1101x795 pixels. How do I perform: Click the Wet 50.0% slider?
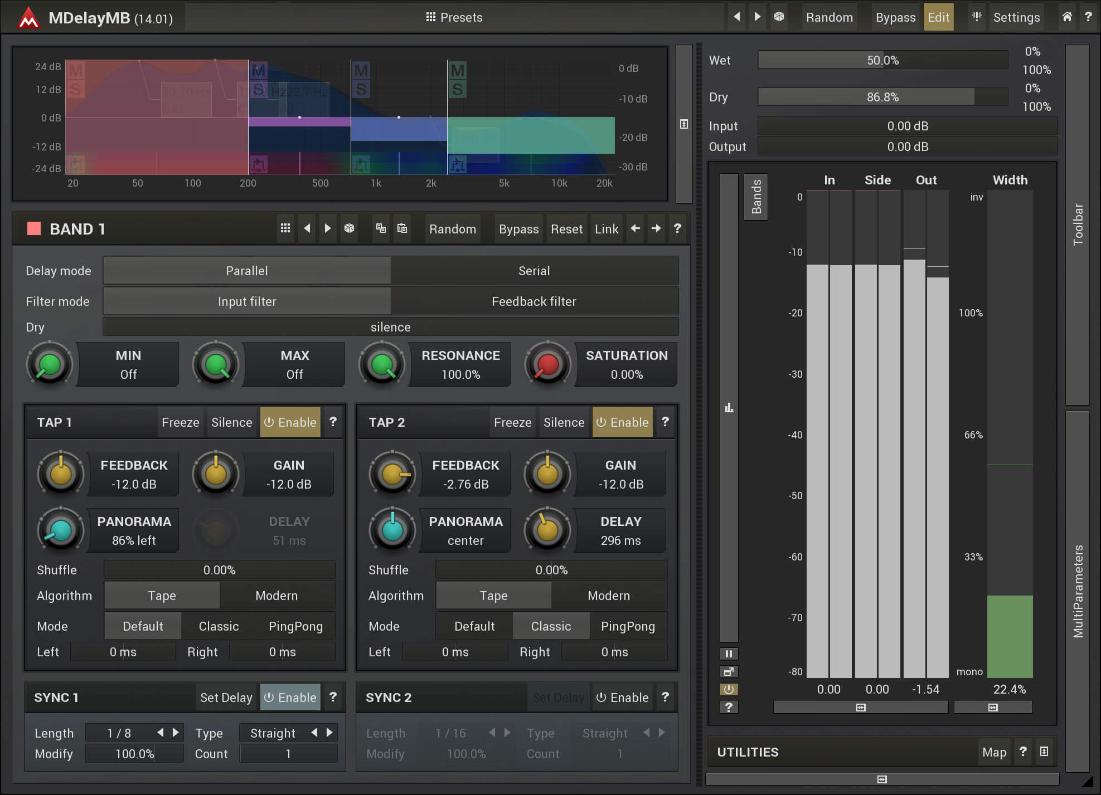pos(882,60)
